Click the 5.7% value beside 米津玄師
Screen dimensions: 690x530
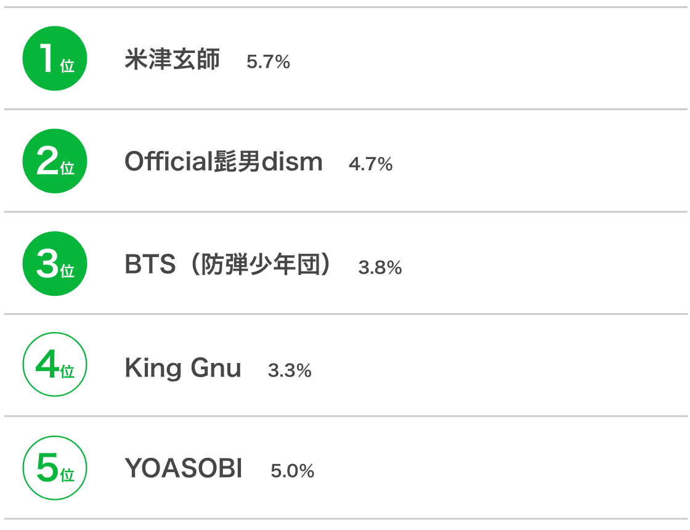coord(268,62)
